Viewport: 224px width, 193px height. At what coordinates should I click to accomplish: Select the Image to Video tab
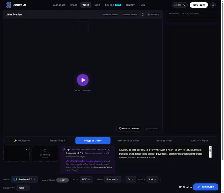[93, 141]
